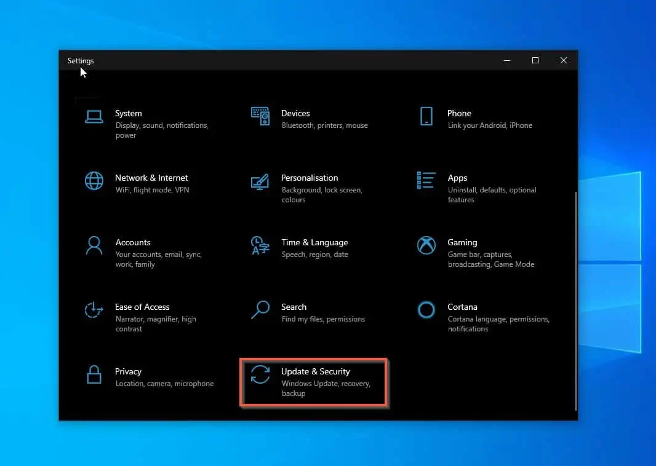
Task: Click the Update & Security refresh arrows icon
Action: coord(260,374)
